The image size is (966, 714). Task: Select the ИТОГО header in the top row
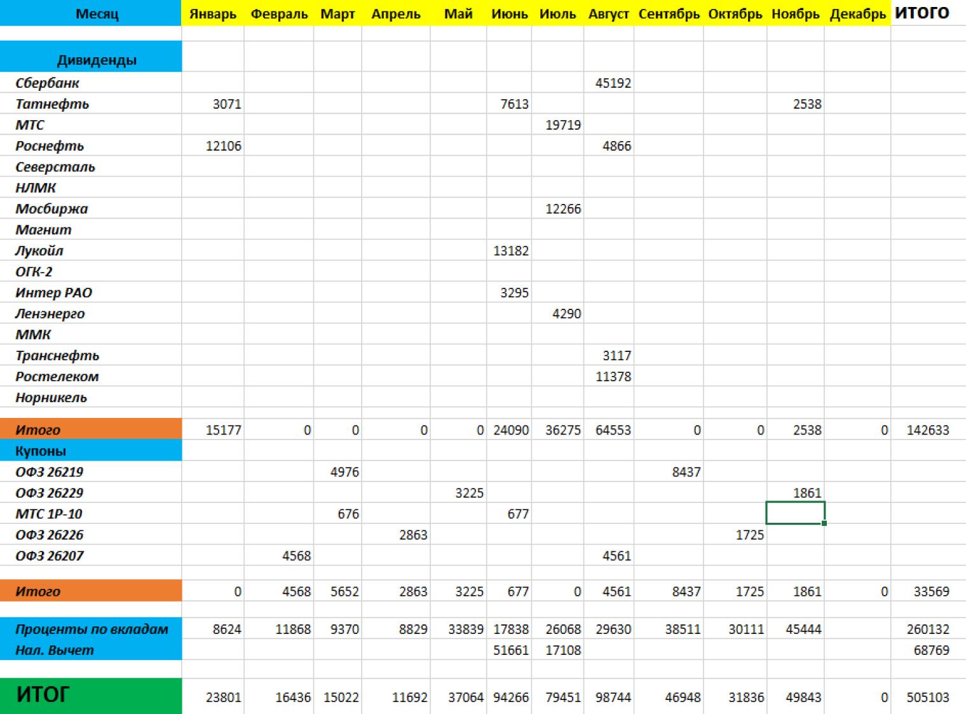[x=922, y=13]
